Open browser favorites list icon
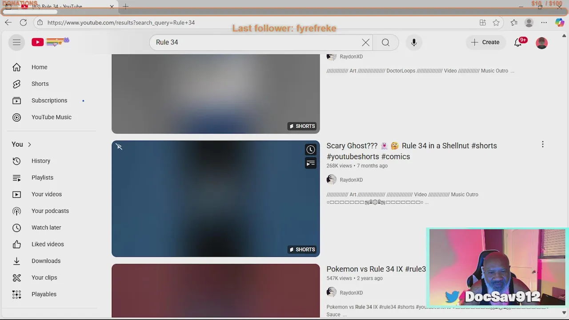569x320 pixels. click(x=514, y=23)
